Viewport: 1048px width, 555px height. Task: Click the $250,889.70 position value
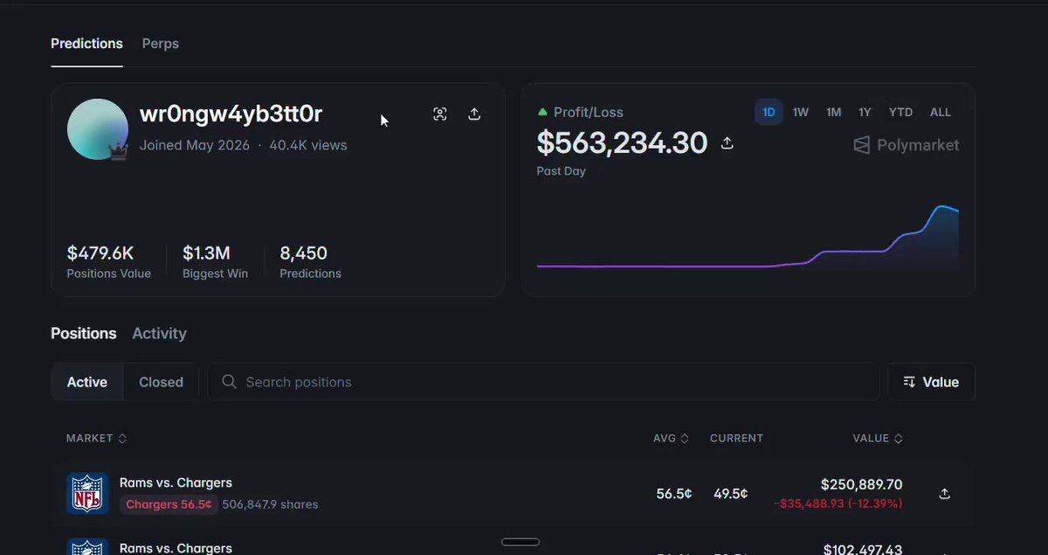(x=862, y=484)
